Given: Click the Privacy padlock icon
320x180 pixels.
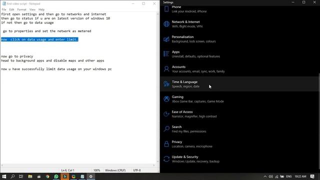Looking at the screenshot, I should pyautogui.click(x=166, y=144).
